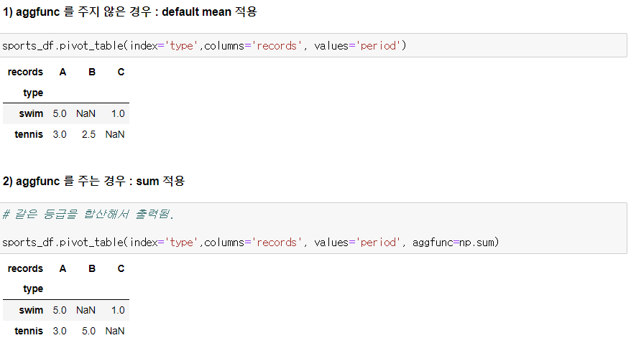636x343 pixels.
Task: Click column header C in first table
Action: coord(121,72)
